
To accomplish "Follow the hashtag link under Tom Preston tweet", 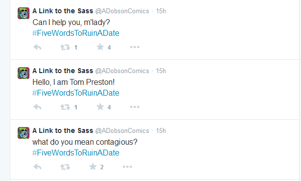I will (x=76, y=93).
